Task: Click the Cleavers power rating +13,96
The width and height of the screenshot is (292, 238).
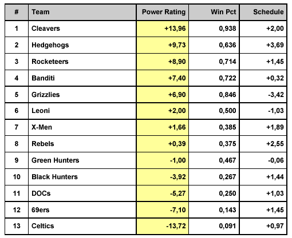Action: [175, 29]
